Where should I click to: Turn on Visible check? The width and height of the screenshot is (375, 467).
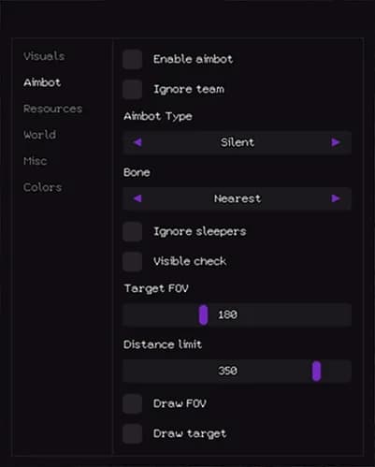pyautogui.click(x=133, y=261)
